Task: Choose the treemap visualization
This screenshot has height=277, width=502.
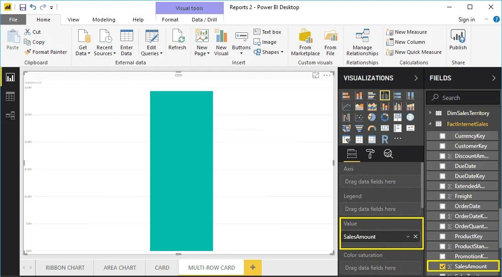Action: point(398,117)
